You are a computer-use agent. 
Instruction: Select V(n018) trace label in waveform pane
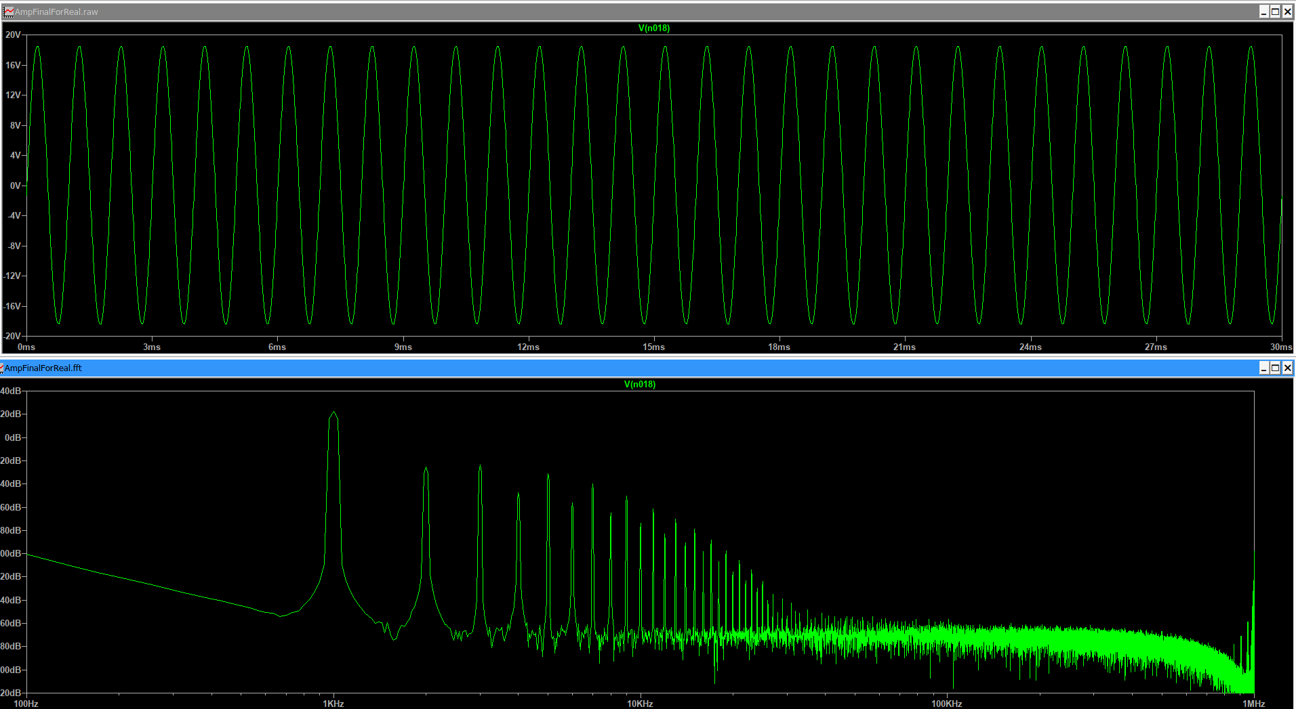coord(653,28)
